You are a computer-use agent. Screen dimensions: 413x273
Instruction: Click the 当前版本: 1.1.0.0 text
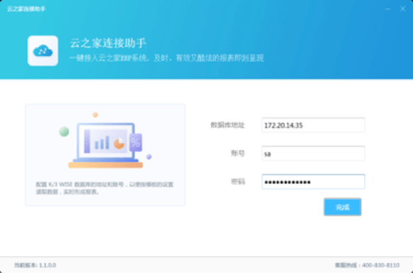pos(35,265)
